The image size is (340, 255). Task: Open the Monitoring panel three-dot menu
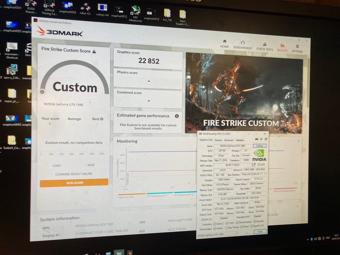[299, 141]
